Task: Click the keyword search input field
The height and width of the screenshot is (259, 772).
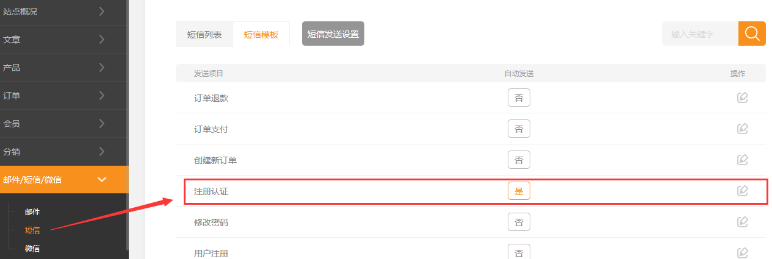Action: click(x=699, y=34)
